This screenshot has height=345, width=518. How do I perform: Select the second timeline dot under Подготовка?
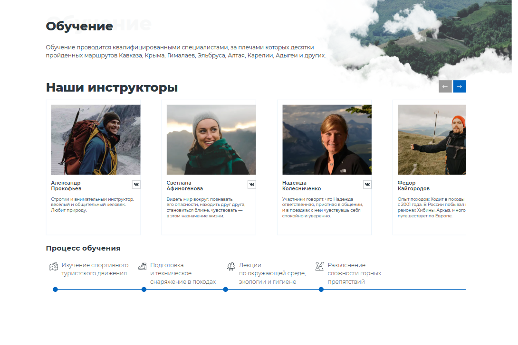144,289
